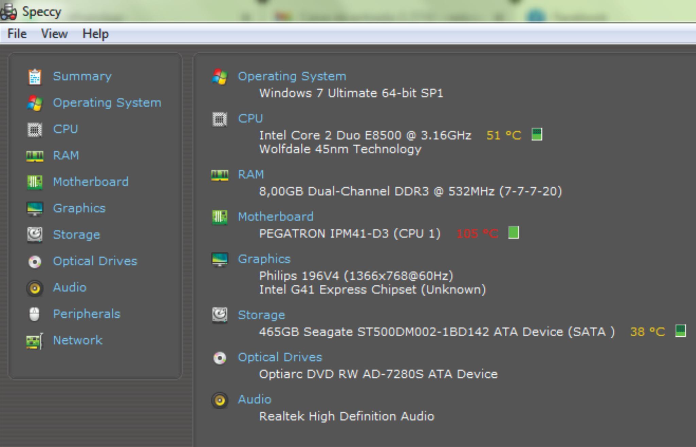
Task: Select Graphics in the sidebar
Action: click(79, 208)
